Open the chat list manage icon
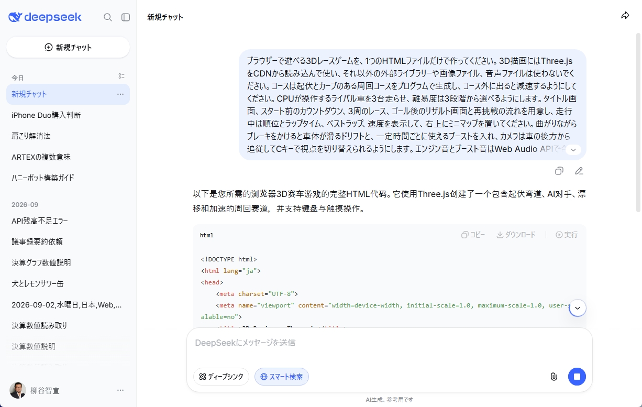 121,76
